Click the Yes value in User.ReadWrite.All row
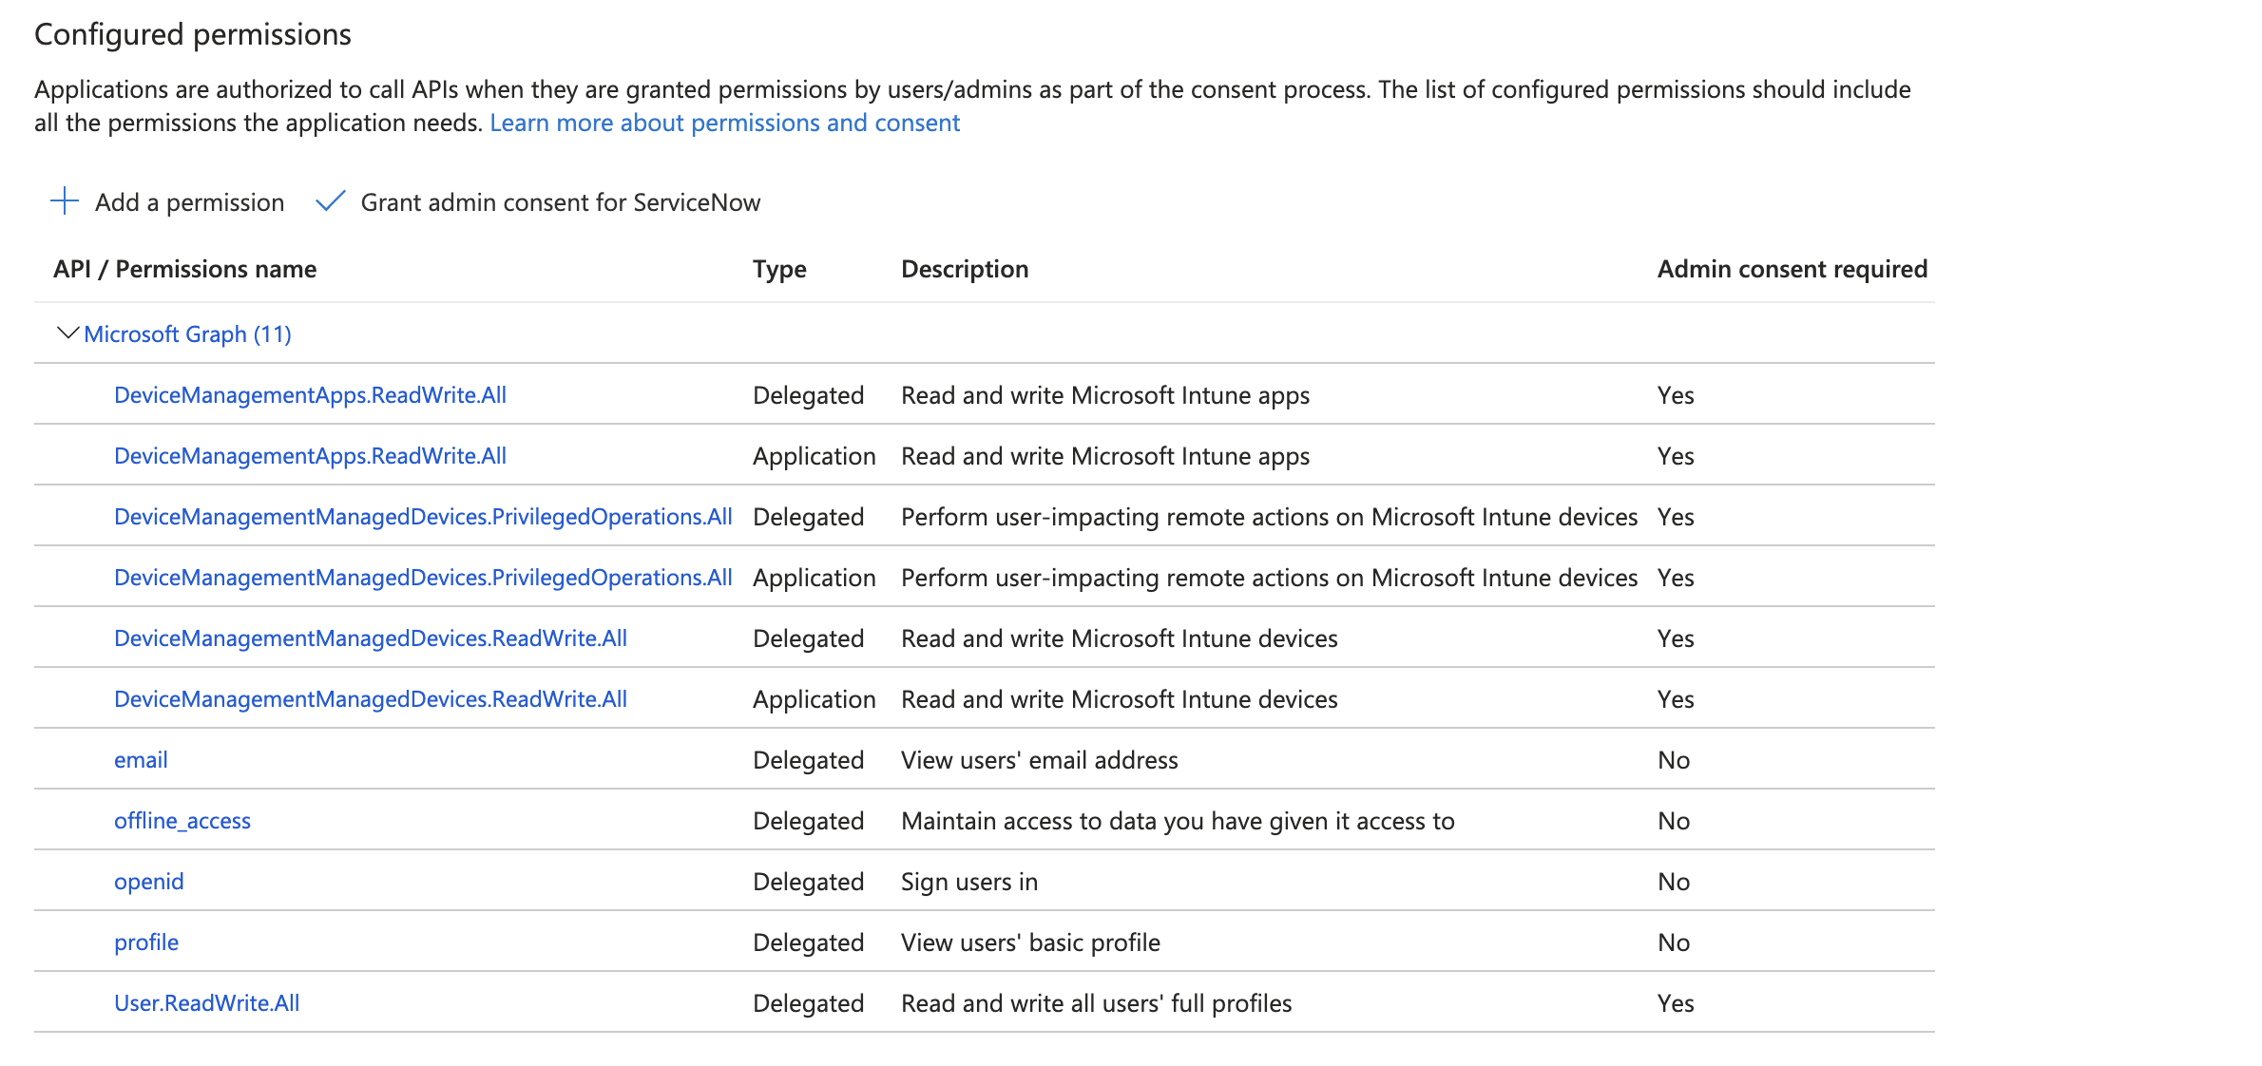Image resolution: width=2262 pixels, height=1066 pixels. point(1676,1003)
